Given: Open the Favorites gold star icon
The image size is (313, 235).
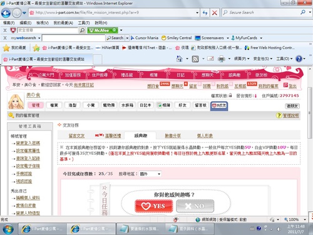Looking at the screenshot, I should click(x=6, y=48).
